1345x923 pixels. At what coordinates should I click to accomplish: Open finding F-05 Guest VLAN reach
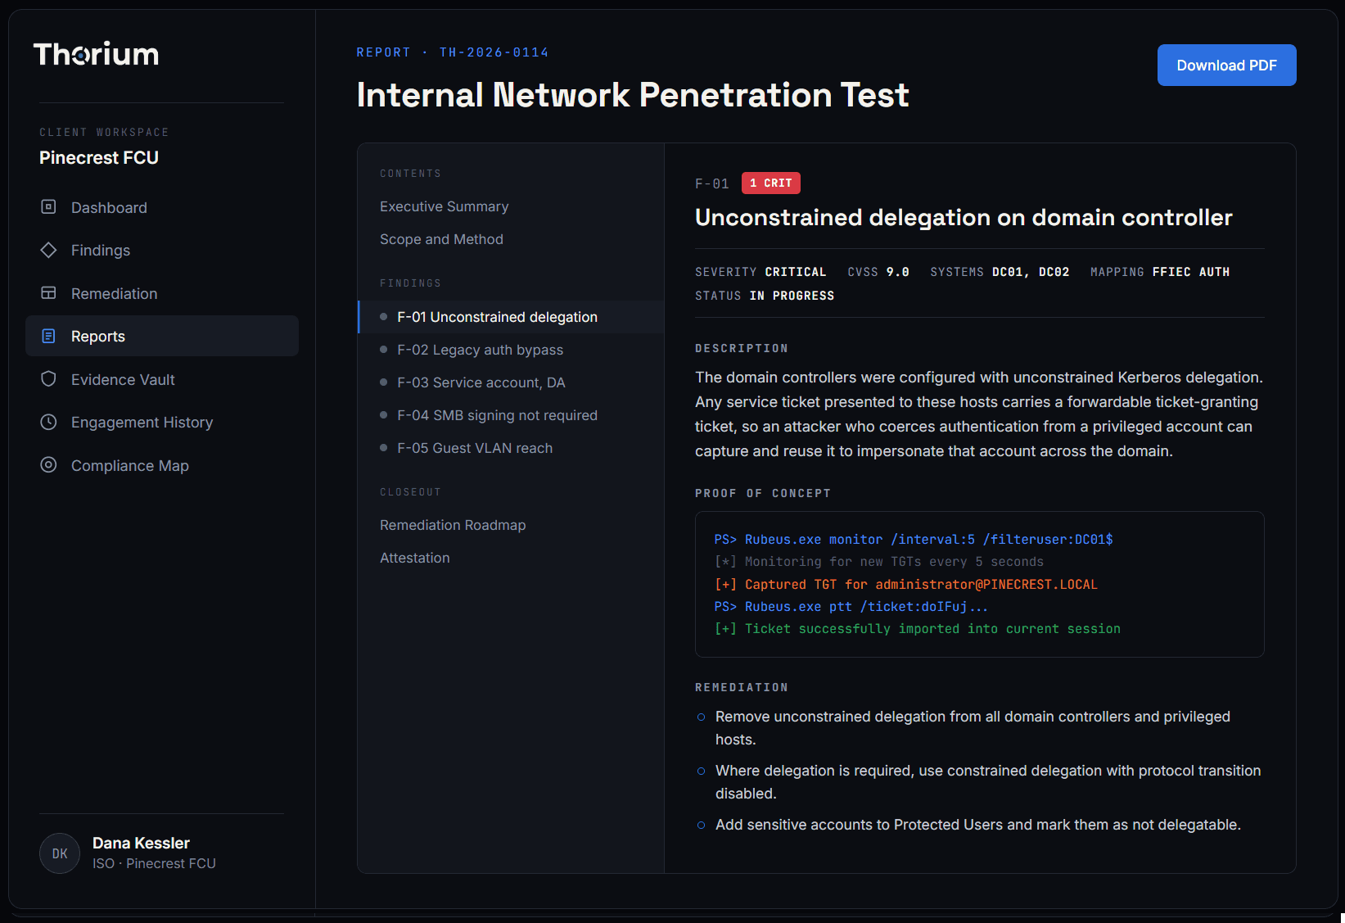pyautogui.click(x=511, y=448)
